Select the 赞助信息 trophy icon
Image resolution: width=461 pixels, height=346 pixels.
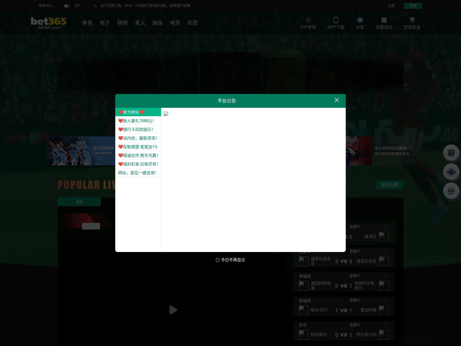click(x=412, y=20)
